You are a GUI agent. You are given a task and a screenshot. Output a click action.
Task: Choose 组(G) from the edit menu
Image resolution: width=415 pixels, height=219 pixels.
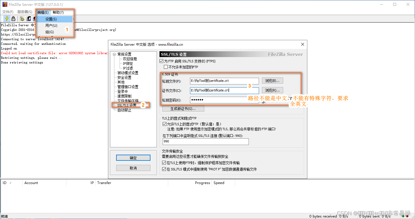coord(54,32)
